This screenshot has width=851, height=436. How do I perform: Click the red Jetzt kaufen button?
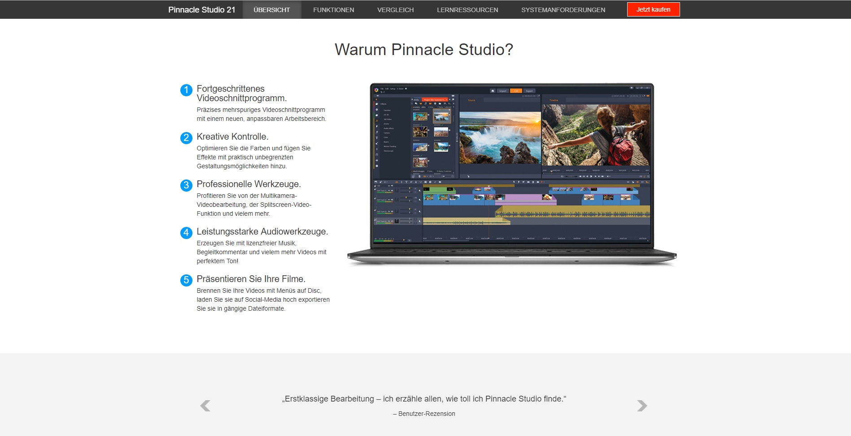653,9
